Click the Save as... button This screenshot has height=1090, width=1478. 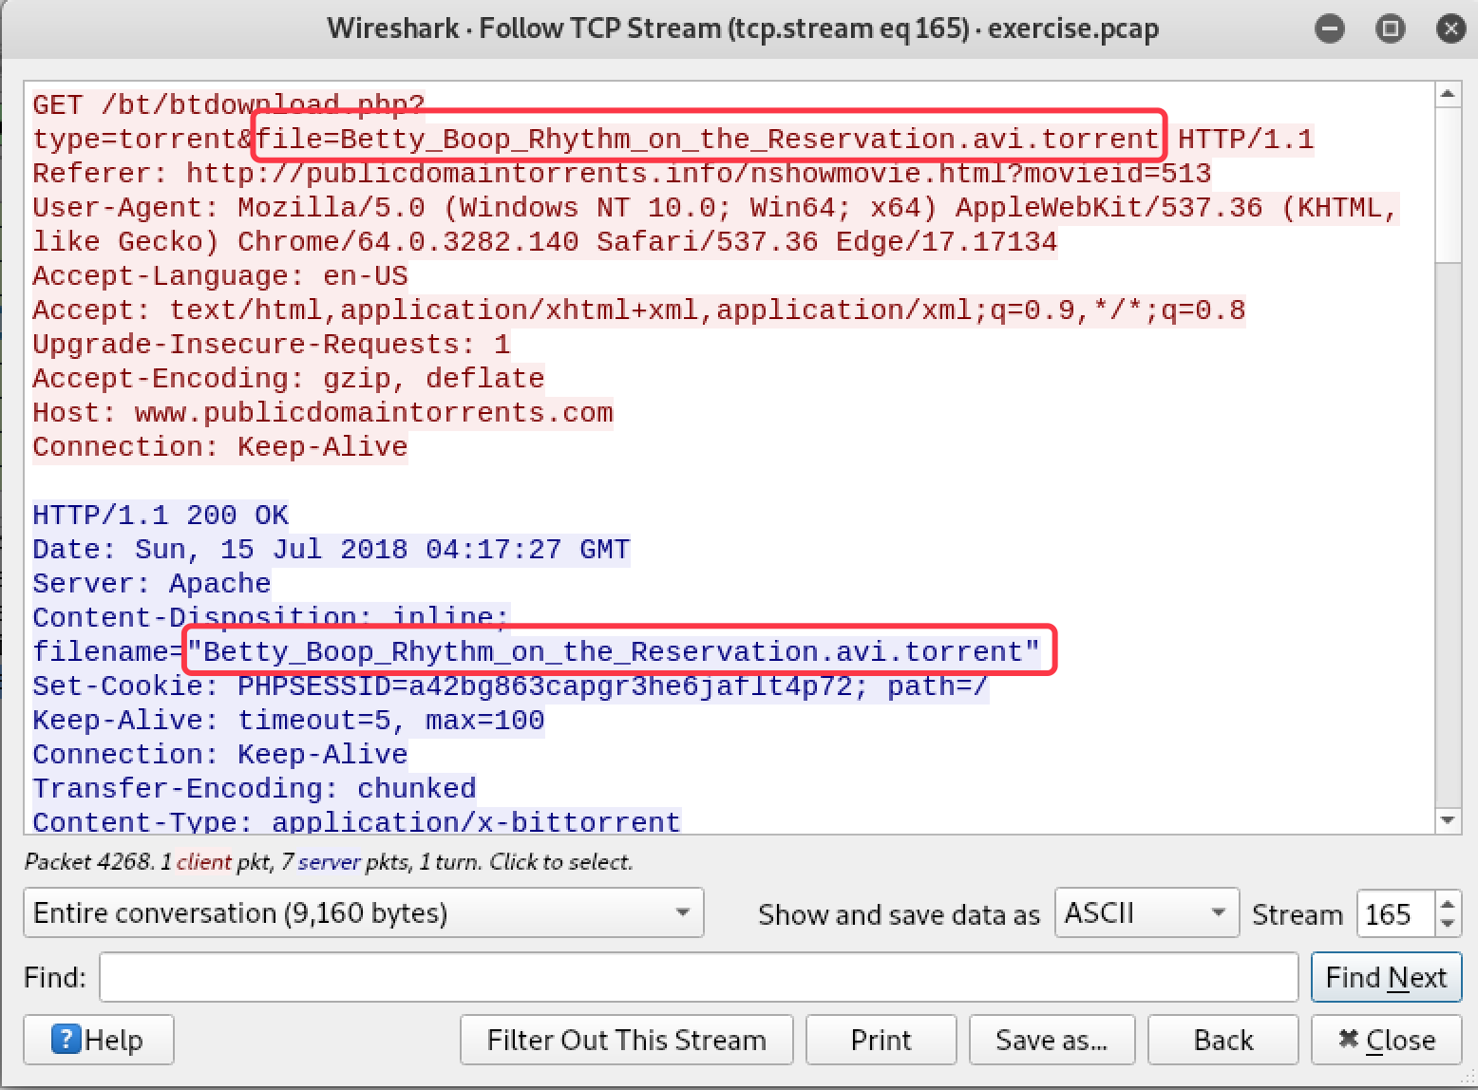coord(1052,1040)
